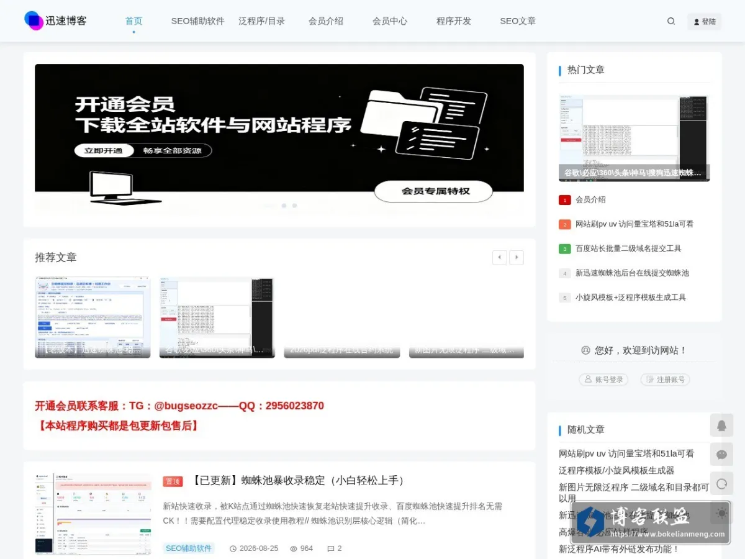
Task: Click the 推荐文章 section heading
Action: click(56, 257)
